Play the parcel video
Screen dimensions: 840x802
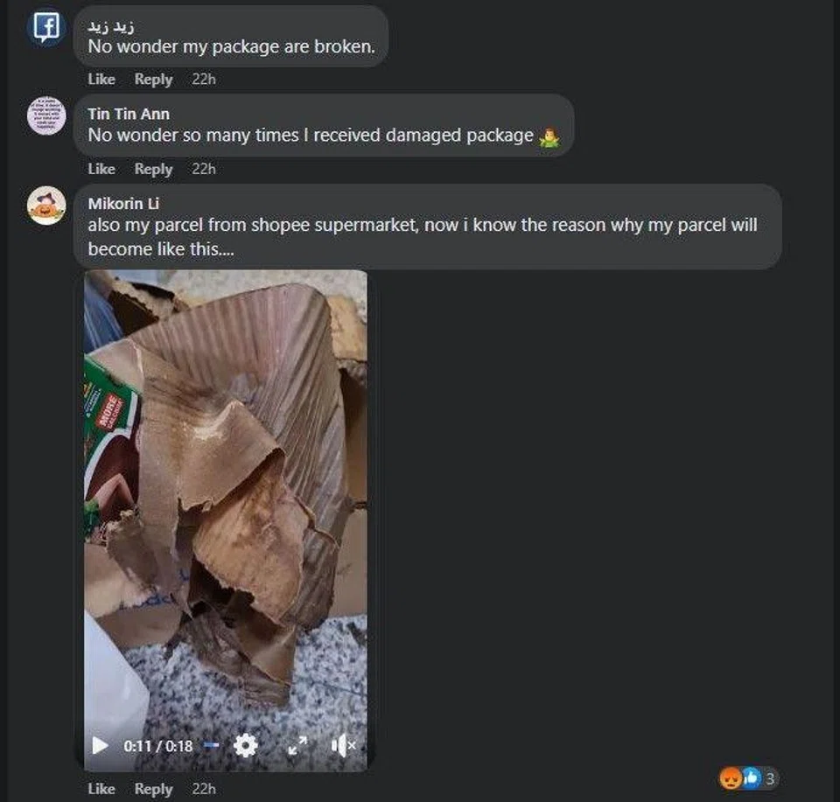(101, 746)
